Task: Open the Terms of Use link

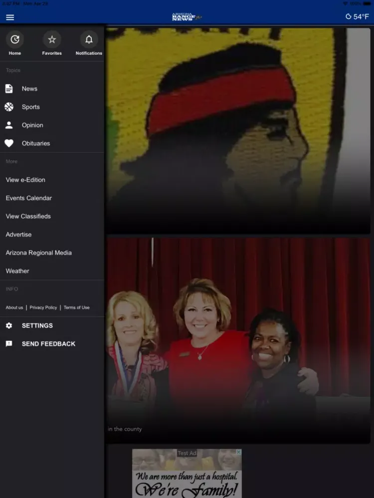Action: point(77,308)
